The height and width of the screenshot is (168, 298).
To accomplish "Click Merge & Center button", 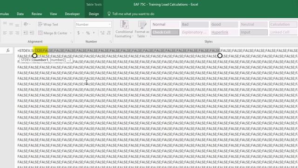I will [53, 33].
